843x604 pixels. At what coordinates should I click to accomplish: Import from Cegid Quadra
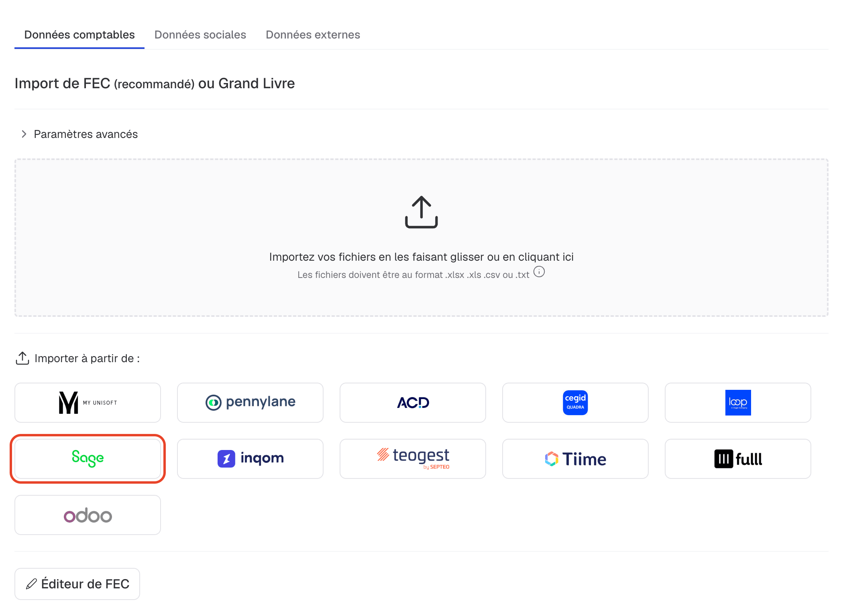click(576, 403)
